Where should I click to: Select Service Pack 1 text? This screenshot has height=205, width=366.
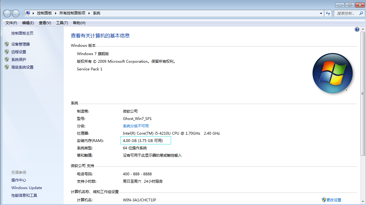point(90,69)
